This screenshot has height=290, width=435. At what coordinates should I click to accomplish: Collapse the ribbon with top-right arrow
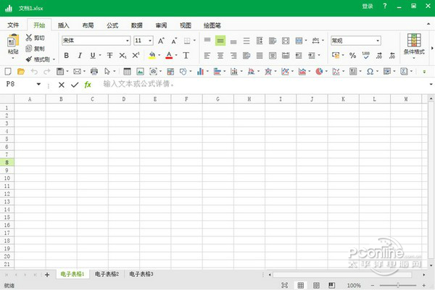coord(428,25)
